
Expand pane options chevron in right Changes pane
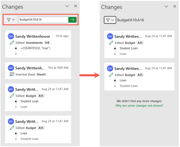click(166, 6)
